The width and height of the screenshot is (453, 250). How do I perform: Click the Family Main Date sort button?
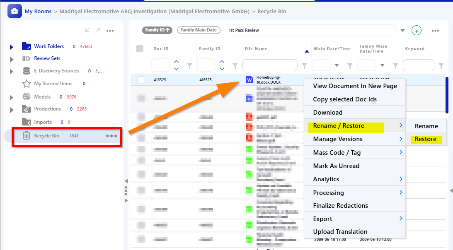coord(199,30)
